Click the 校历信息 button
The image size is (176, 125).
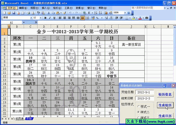pos(165,94)
